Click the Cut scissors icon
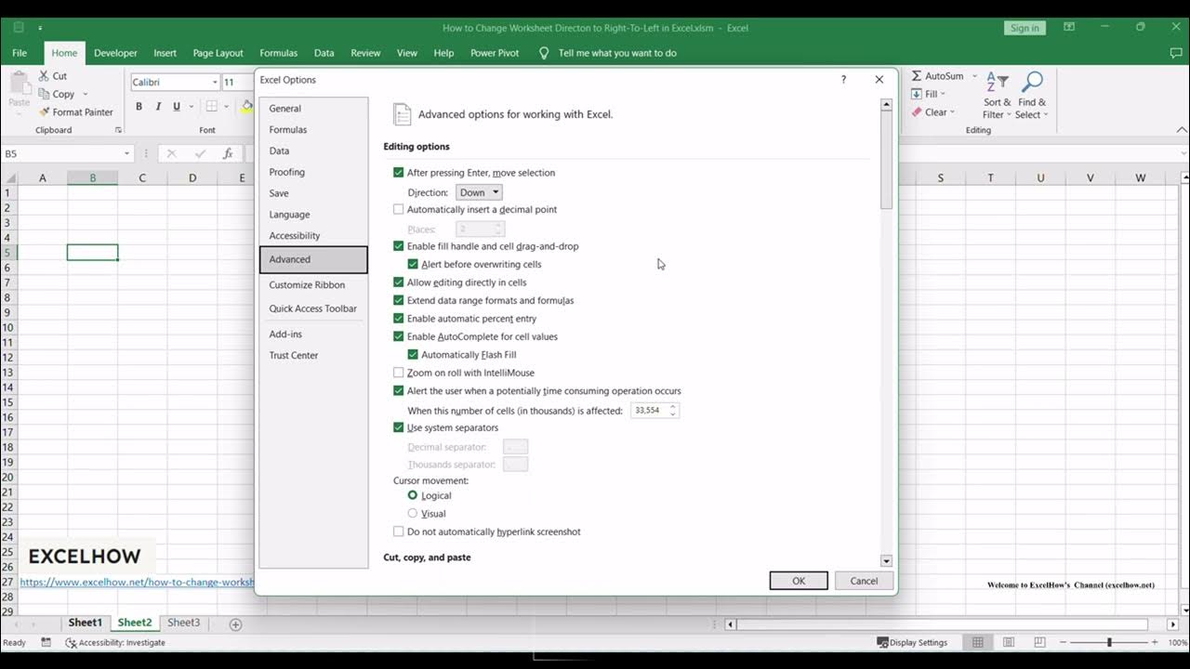This screenshot has width=1190, height=669. 44,76
